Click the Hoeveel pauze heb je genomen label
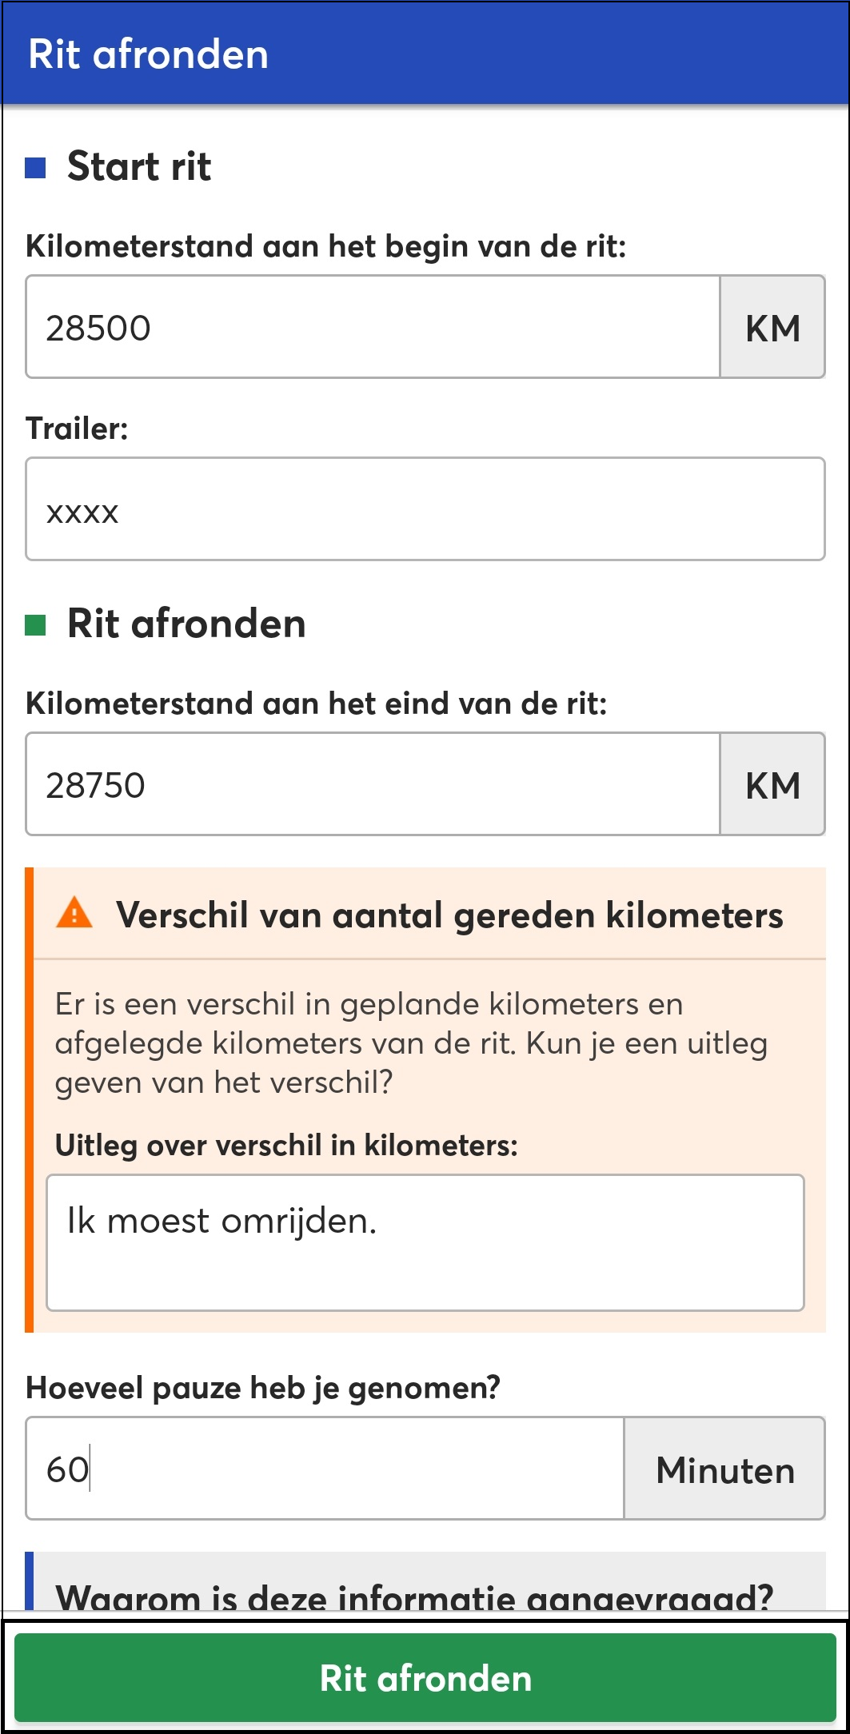 point(263,1387)
